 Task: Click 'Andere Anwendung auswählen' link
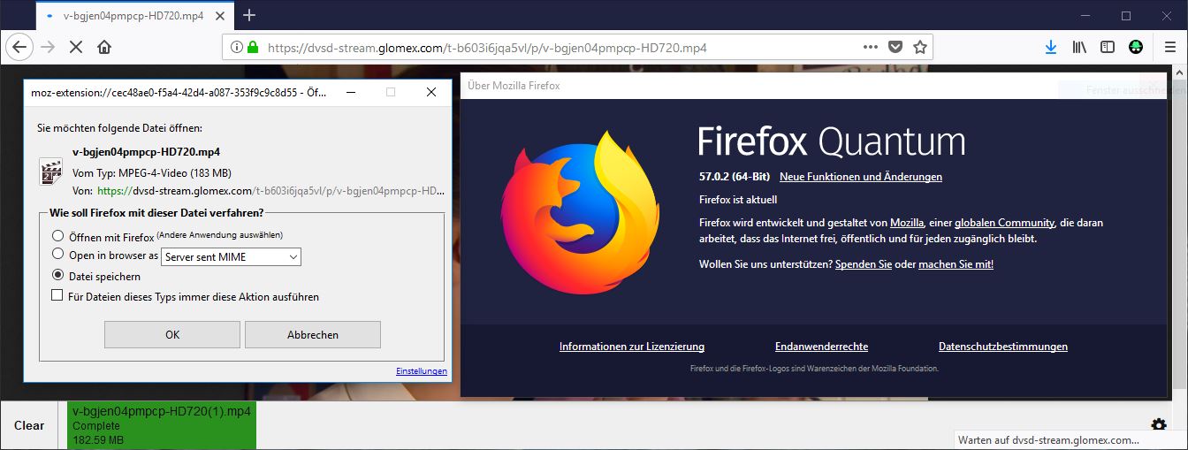[x=220, y=234]
